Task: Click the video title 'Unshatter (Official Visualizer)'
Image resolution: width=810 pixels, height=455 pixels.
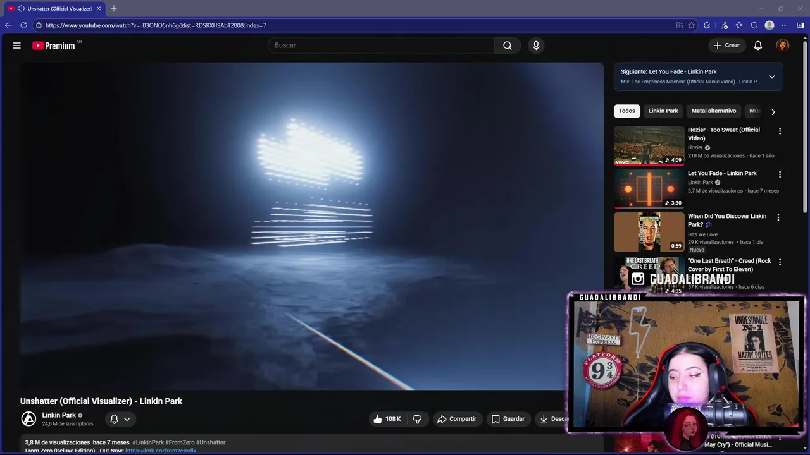Action: pos(101,401)
